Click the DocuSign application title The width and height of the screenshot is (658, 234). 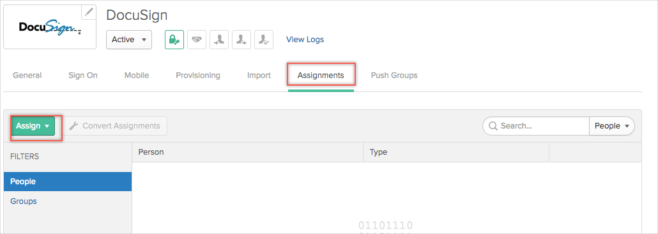(x=137, y=15)
